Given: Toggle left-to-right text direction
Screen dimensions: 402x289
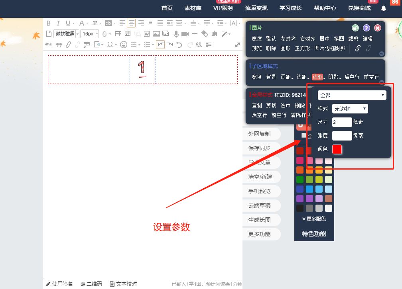Looking at the screenshot, I should [x=160, y=44].
